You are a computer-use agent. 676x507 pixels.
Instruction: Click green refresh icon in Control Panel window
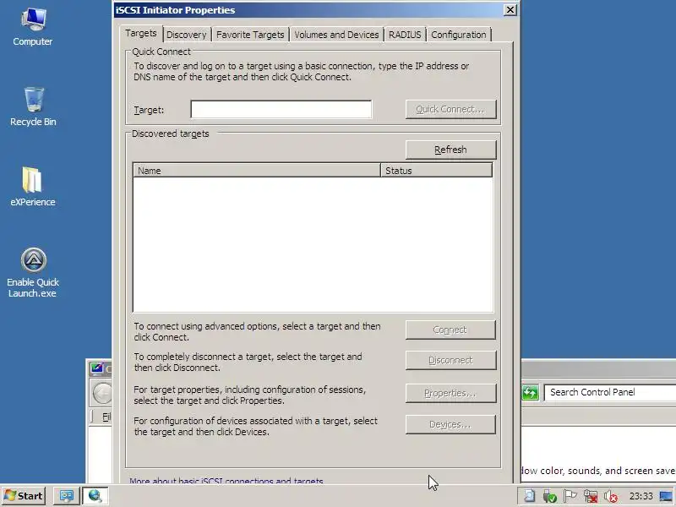click(x=531, y=392)
